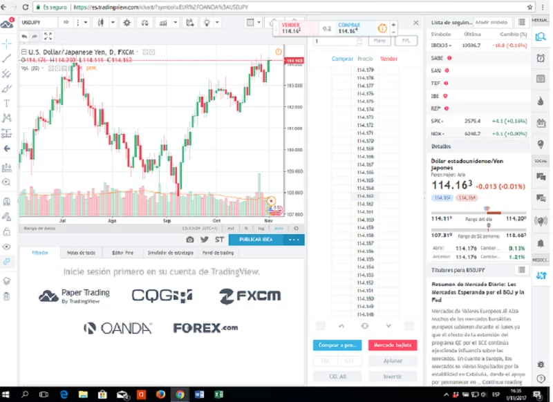Open the economic calendar icon in right sidebar
553x402 pixels.
coord(541,123)
